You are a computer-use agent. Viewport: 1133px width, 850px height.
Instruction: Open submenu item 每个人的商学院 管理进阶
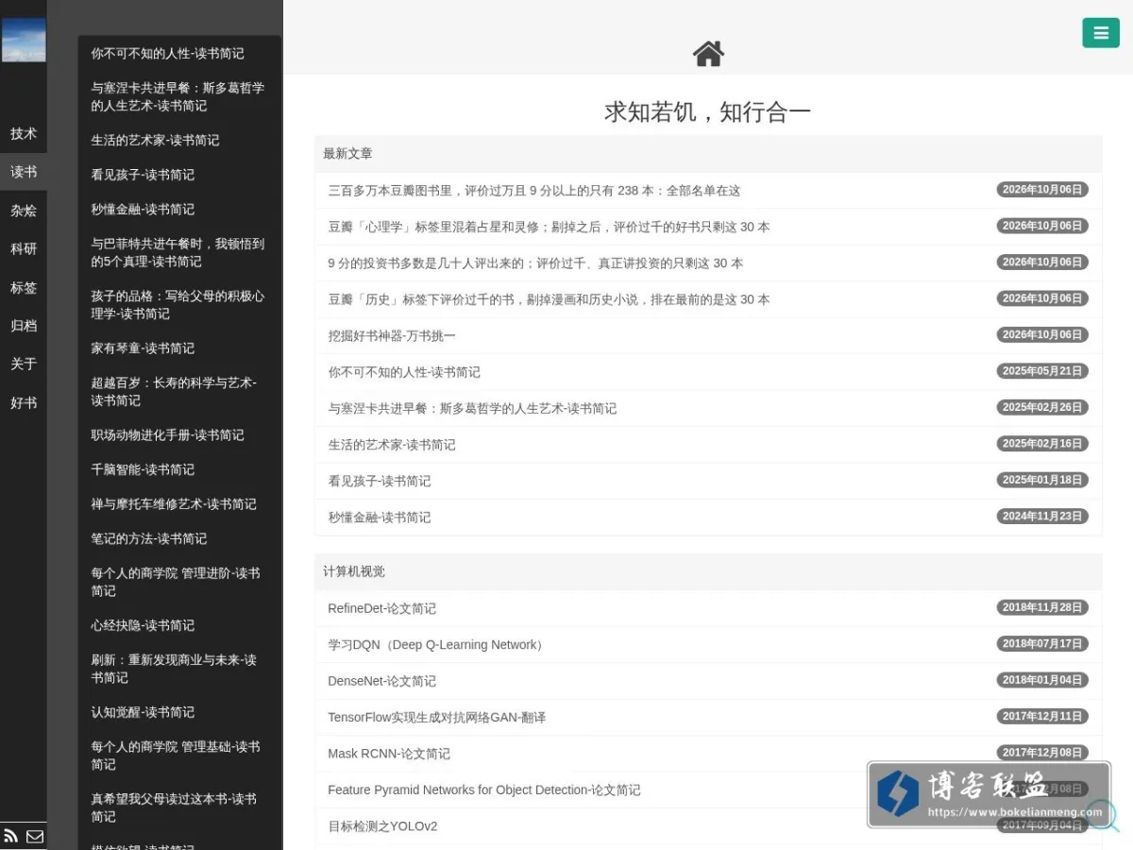(x=179, y=582)
